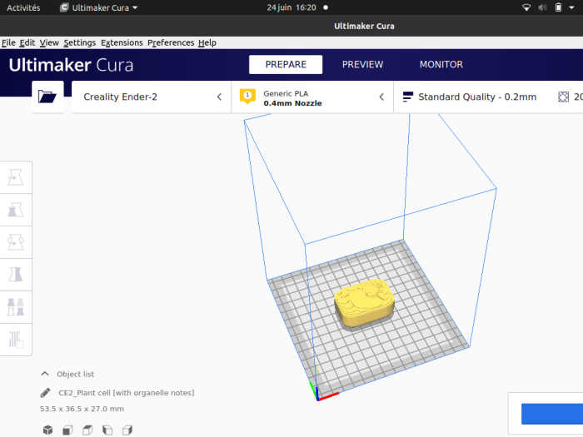This screenshot has height=437, width=583.
Task: Open the Extensions menu
Action: tap(122, 42)
